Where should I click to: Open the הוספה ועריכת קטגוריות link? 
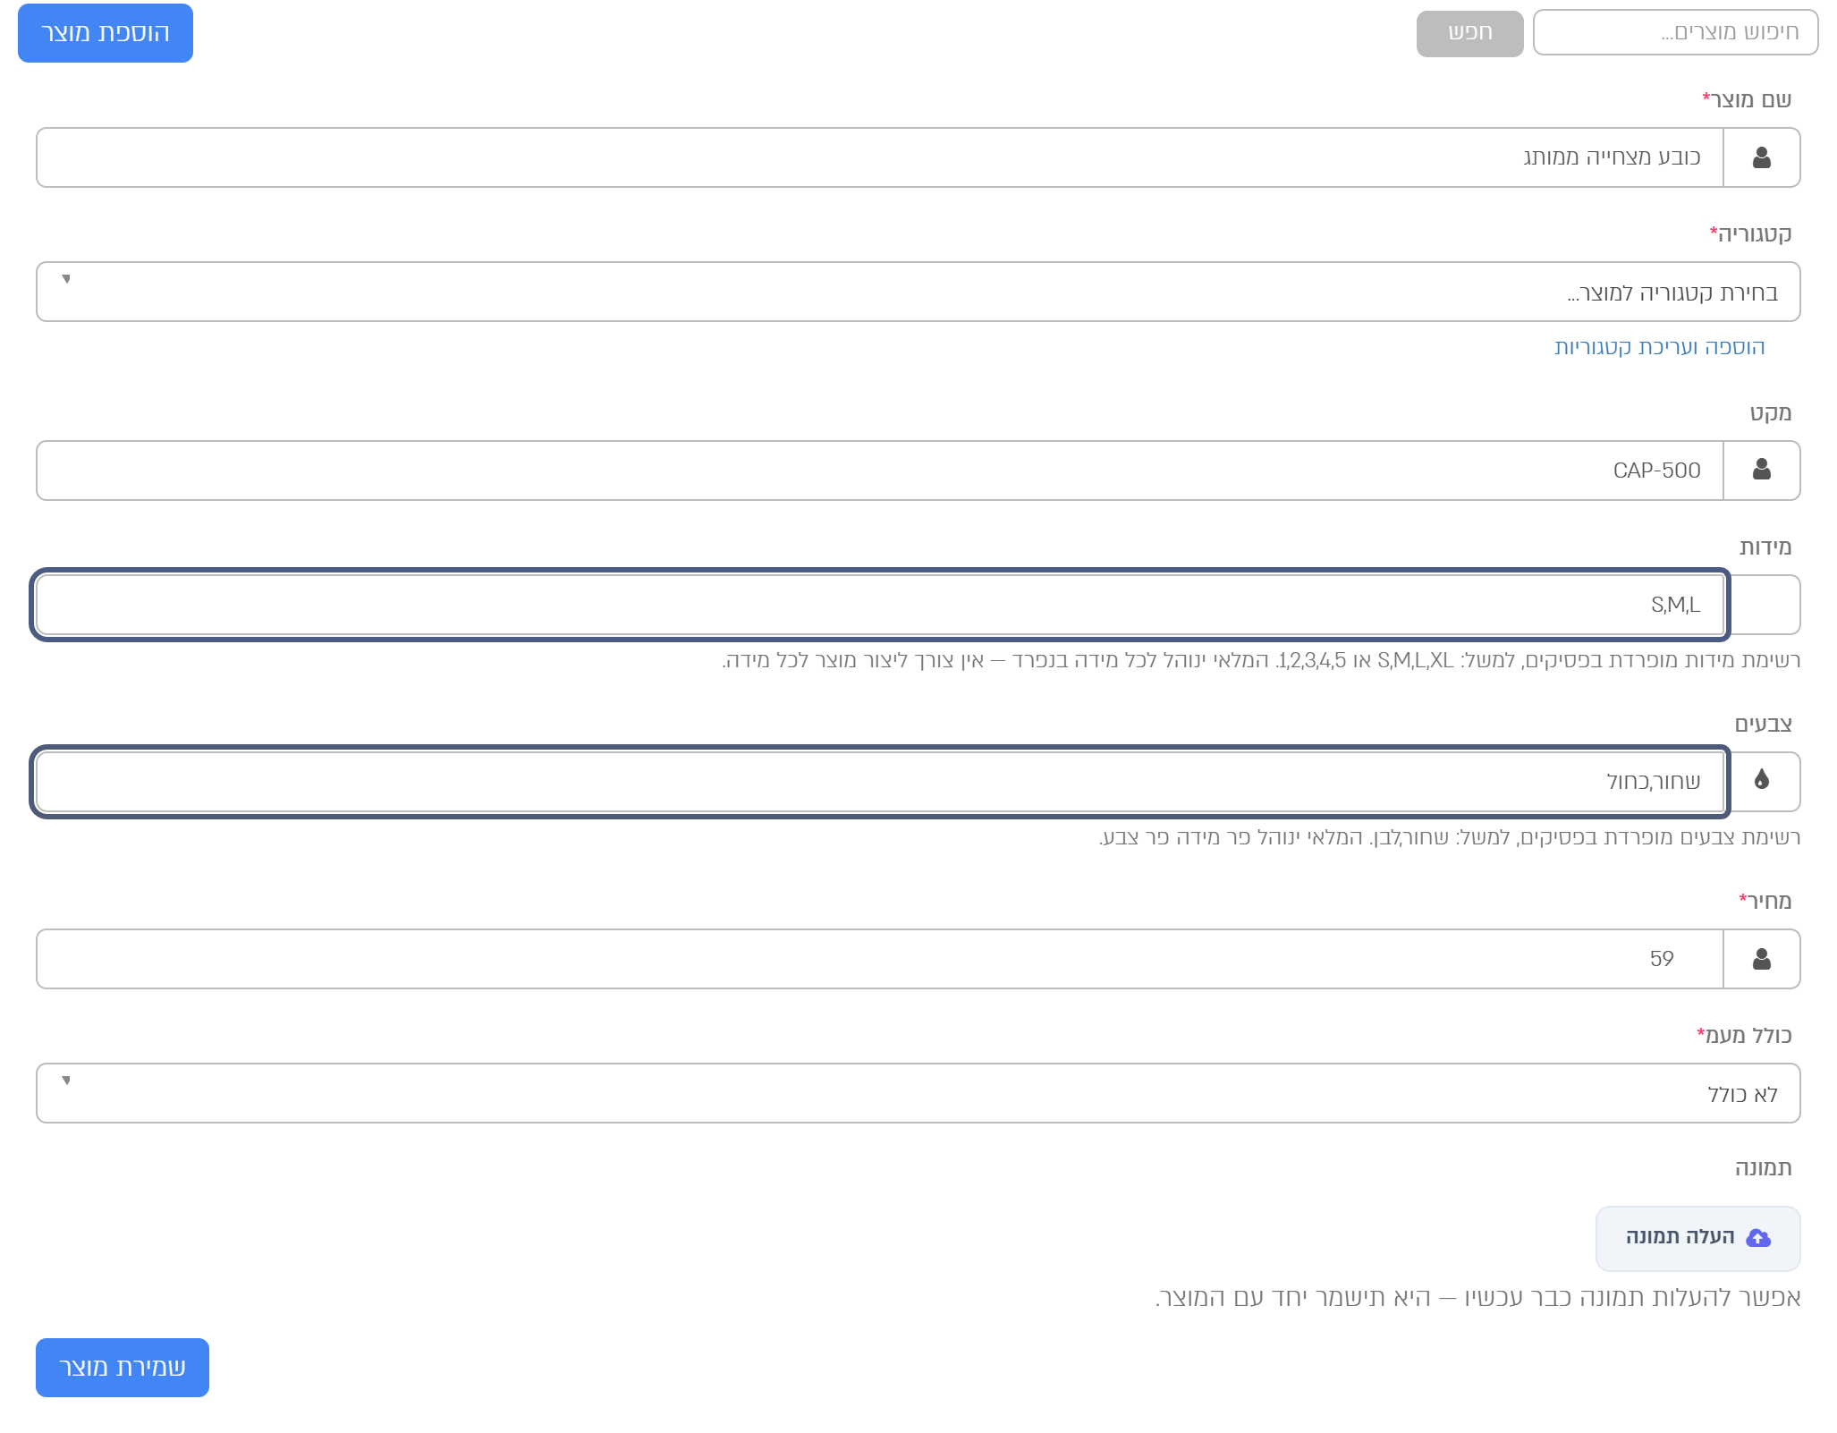coord(1659,347)
